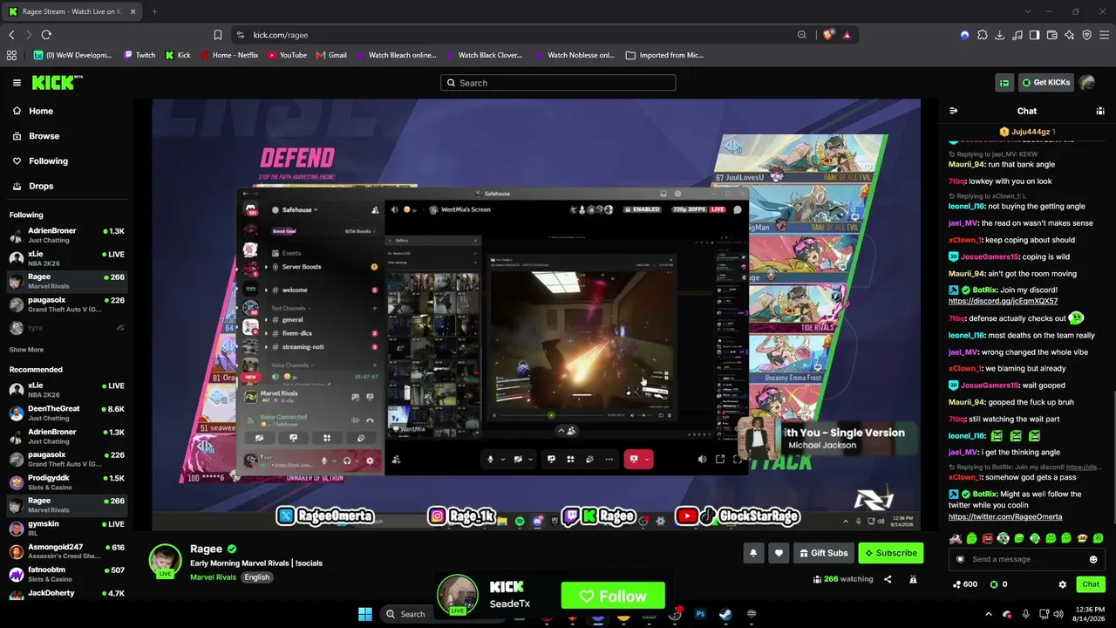The height and width of the screenshot is (628, 1116).
Task: Open a new browser tab
Action: 154,11
